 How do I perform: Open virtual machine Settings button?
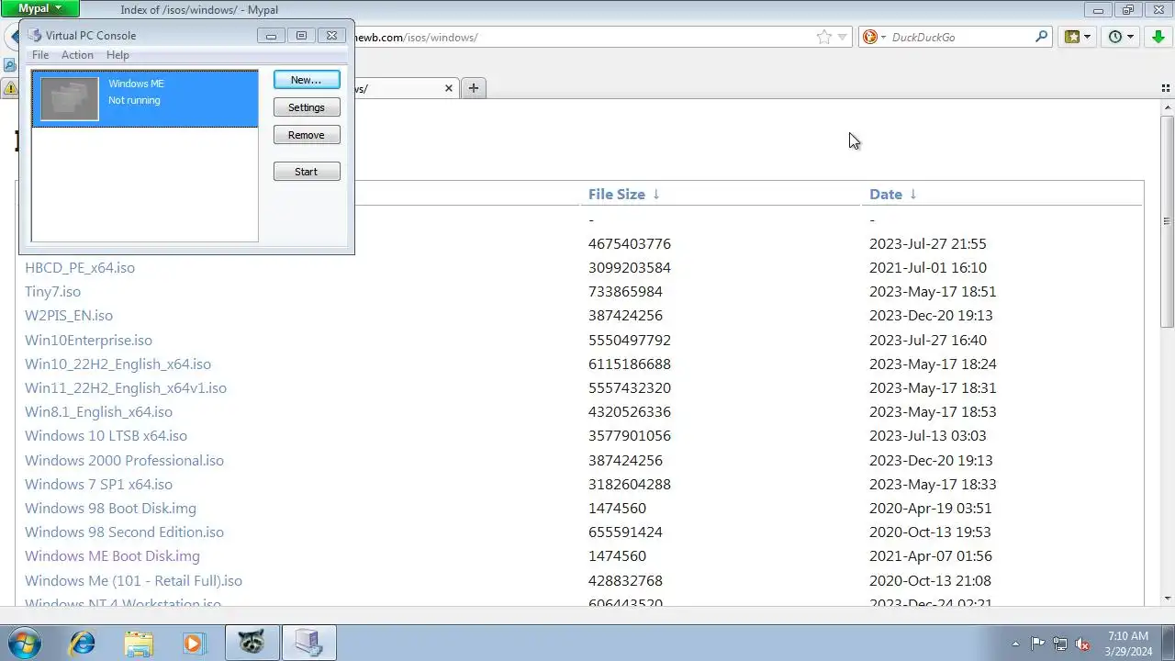tap(307, 107)
